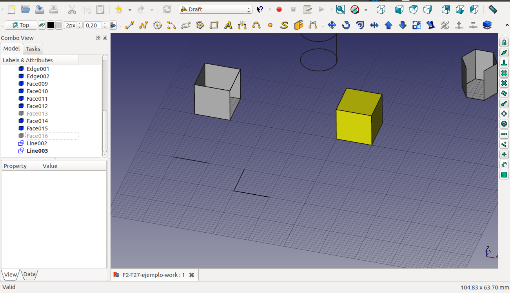This screenshot has height=293, width=510.
Task: Click the black line color swatch
Action: tap(51, 25)
